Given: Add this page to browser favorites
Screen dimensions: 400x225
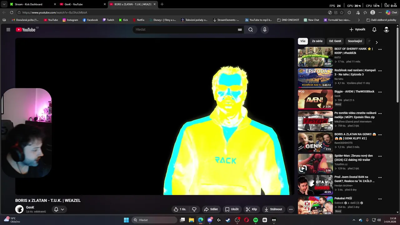Looking at the screenshot, I should click(342, 12).
